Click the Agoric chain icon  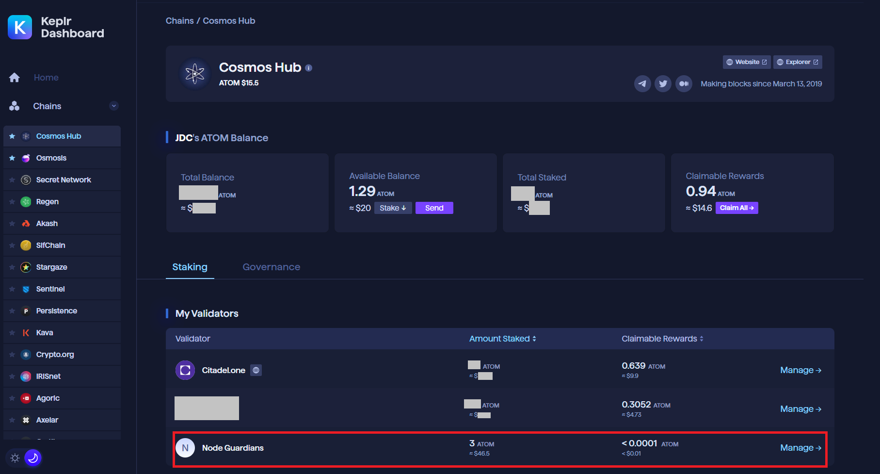tap(26, 398)
